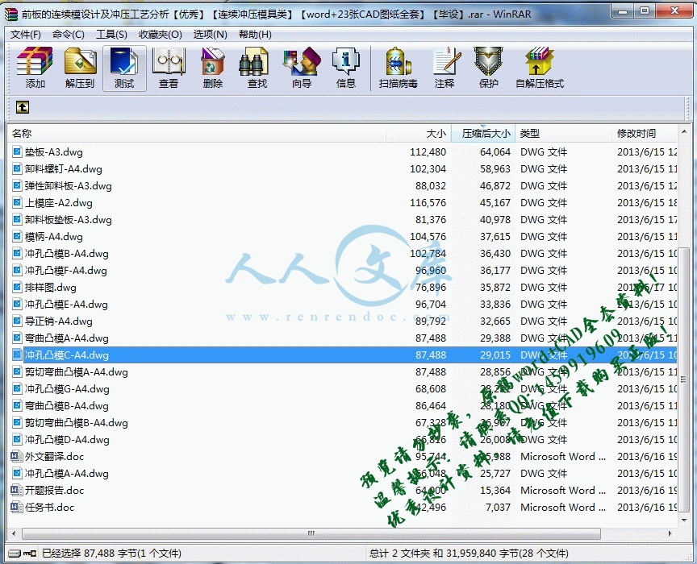Screen dimensions: 697x564
Task: Select file 冲孔凸模C-A4.dwg
Action: [67, 355]
